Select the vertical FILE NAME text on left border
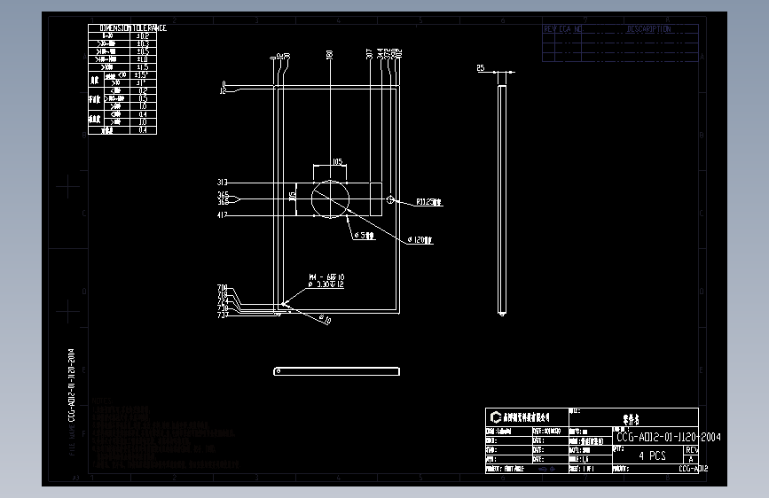The image size is (769, 498). [x=72, y=402]
